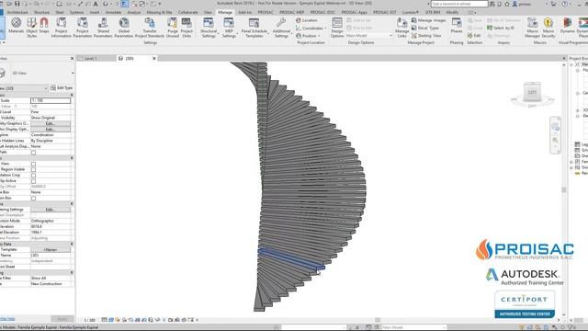Switch to the Architecture ribbon tab
588x331 pixels.
17,12
